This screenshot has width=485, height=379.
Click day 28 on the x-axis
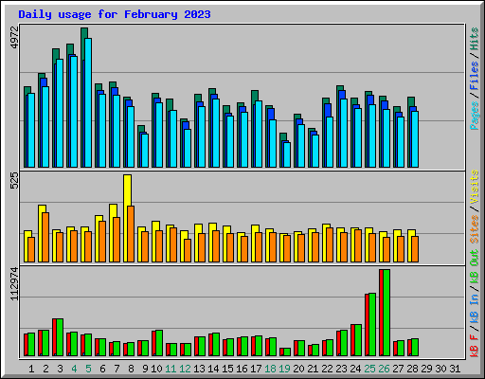click(x=412, y=369)
